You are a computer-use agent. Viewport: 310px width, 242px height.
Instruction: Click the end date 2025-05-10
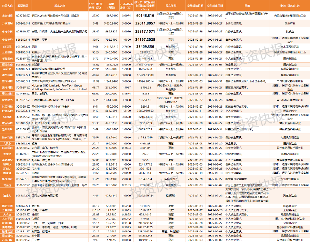pos(215,111)
